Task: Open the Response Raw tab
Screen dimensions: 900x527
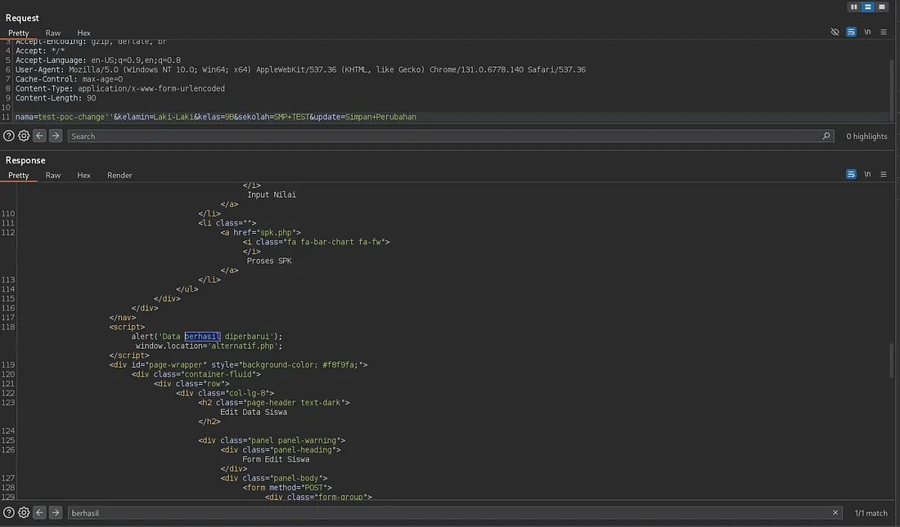Action: coord(53,176)
